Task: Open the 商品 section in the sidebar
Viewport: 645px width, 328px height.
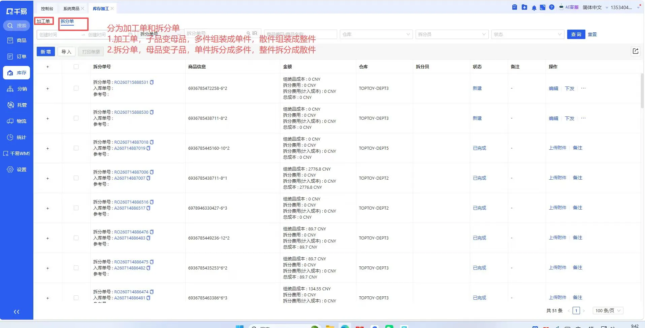Action: click(17, 40)
